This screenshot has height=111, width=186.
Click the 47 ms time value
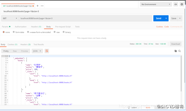click(151, 44)
